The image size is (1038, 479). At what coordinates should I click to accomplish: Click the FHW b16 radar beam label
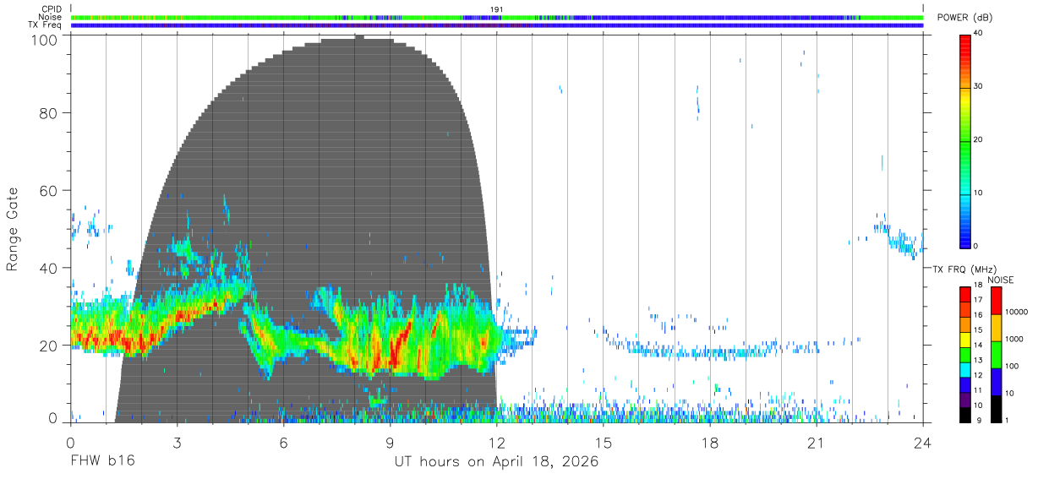tap(102, 462)
